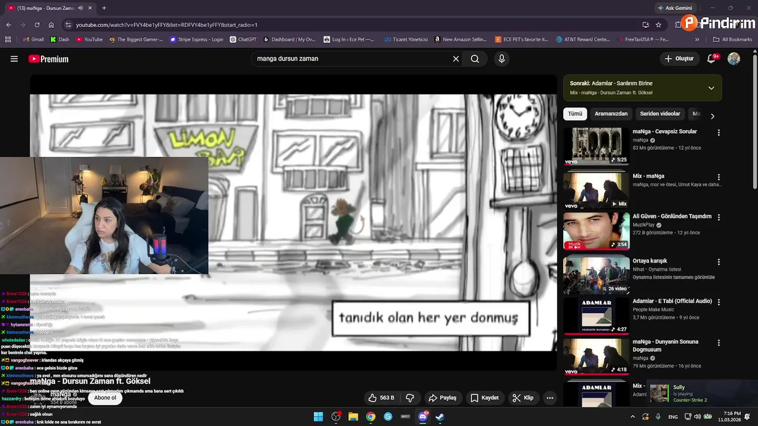The height and width of the screenshot is (426, 758).
Task: Open Discord from taskbar
Action: coord(423,417)
